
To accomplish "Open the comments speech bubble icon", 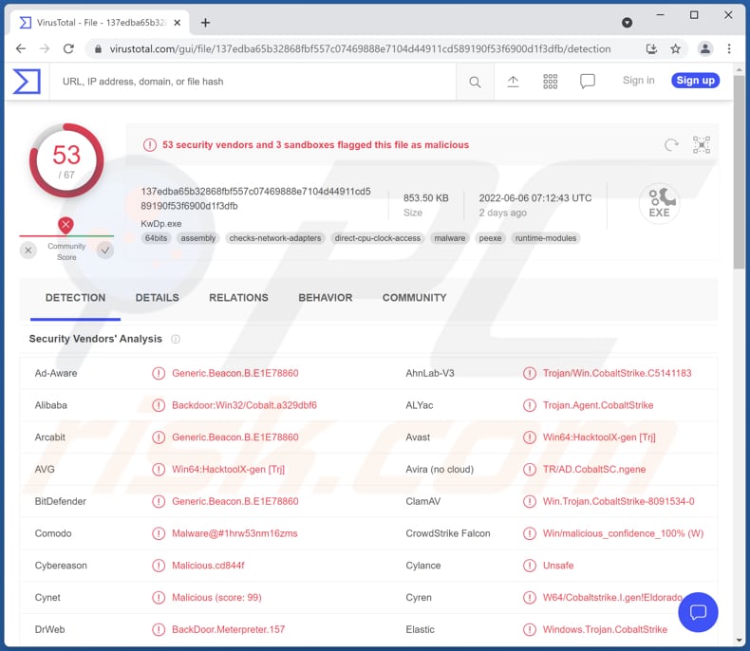I will click(588, 82).
